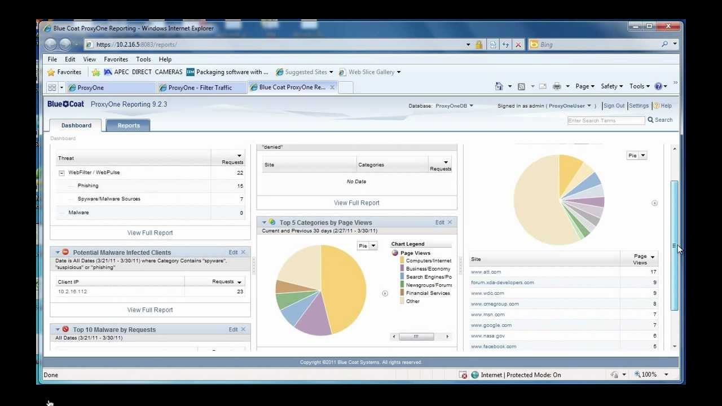Click the Print icon
Viewport: 722px width, 406px height.
[x=557, y=86]
